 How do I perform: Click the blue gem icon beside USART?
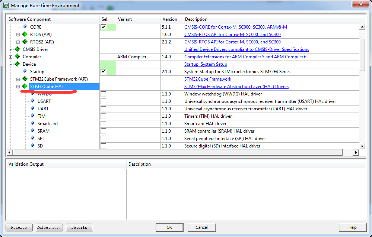tap(32, 101)
